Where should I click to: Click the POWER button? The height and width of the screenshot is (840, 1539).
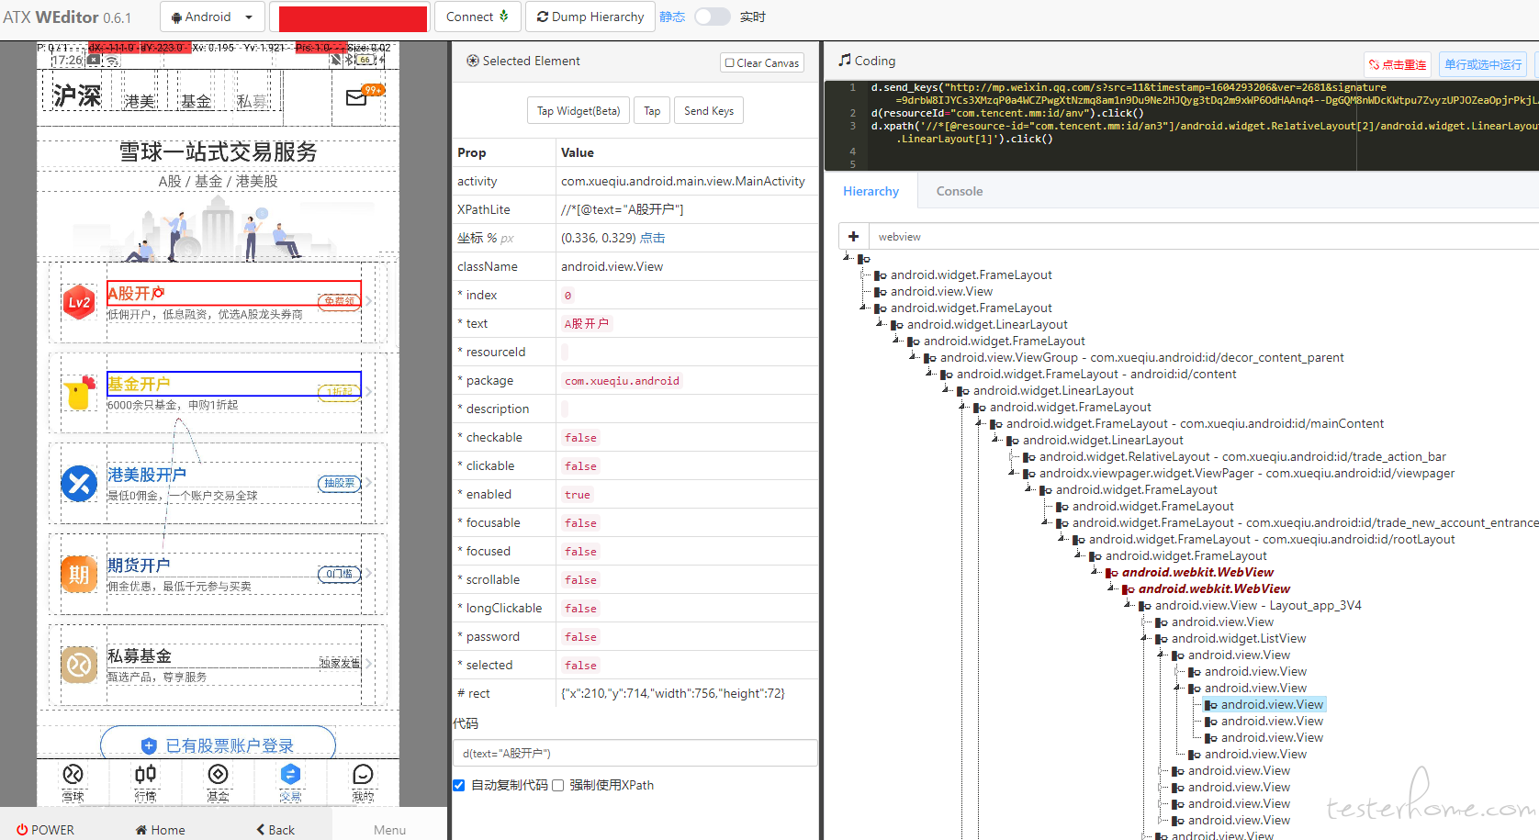[x=45, y=829]
